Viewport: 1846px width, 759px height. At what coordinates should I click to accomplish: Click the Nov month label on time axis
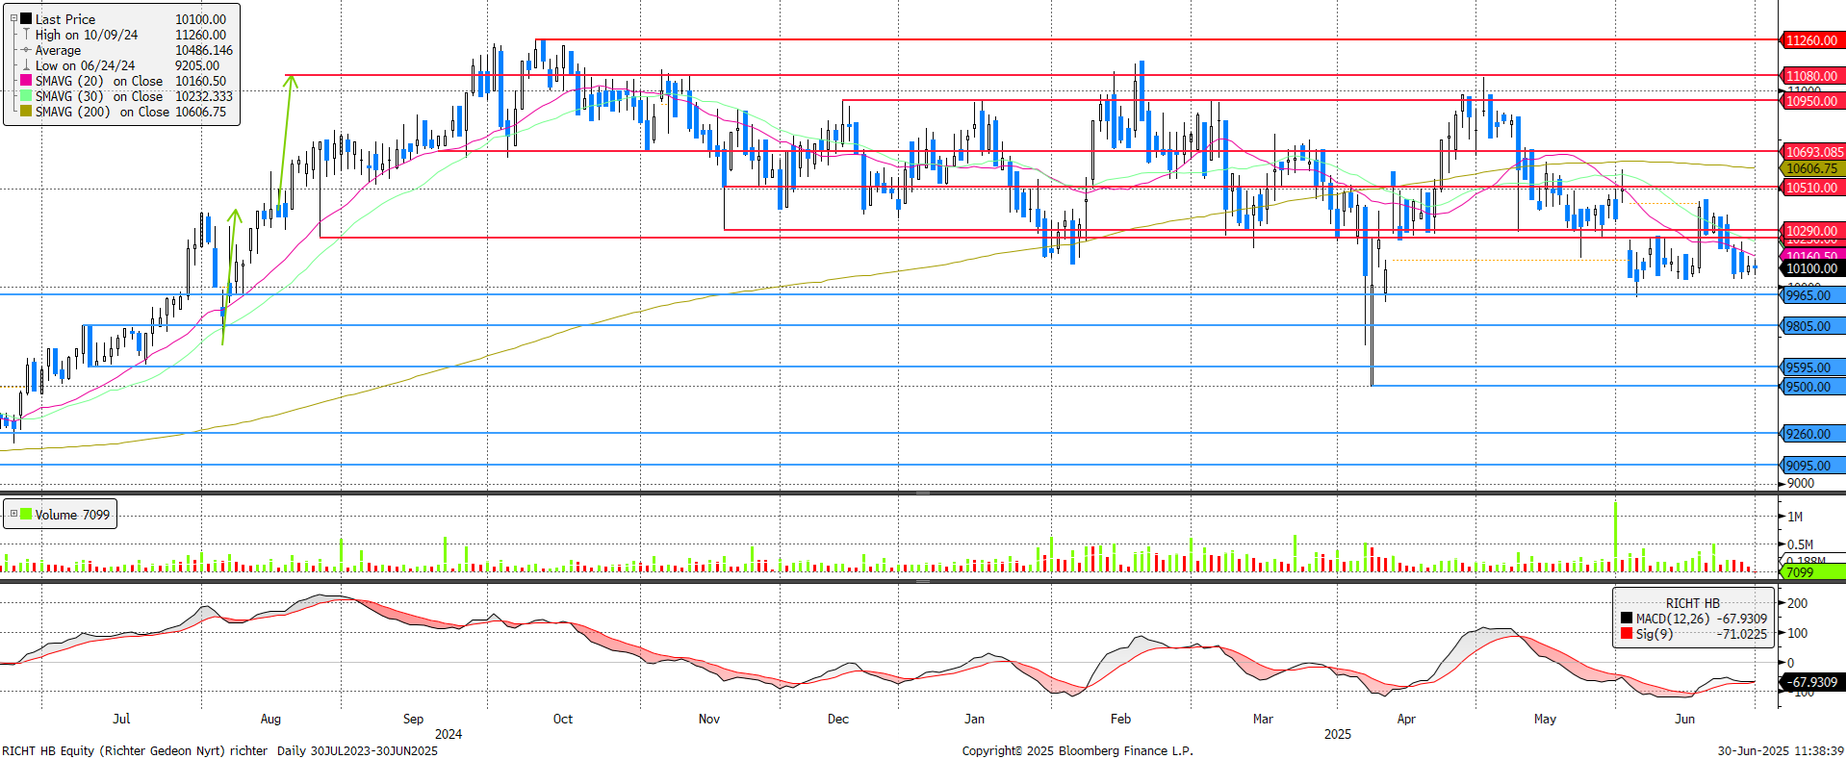point(709,719)
